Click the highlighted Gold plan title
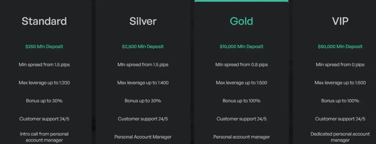 point(242,21)
